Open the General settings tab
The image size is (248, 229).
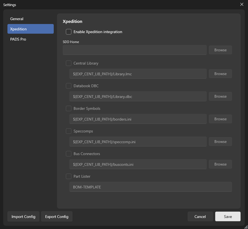[x=31, y=19]
